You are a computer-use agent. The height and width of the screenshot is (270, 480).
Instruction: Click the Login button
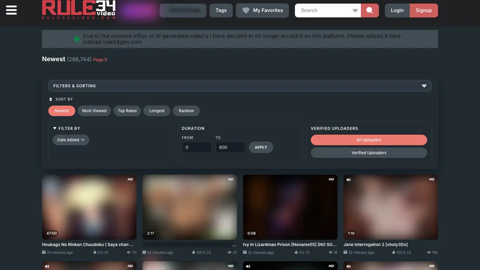point(397,10)
